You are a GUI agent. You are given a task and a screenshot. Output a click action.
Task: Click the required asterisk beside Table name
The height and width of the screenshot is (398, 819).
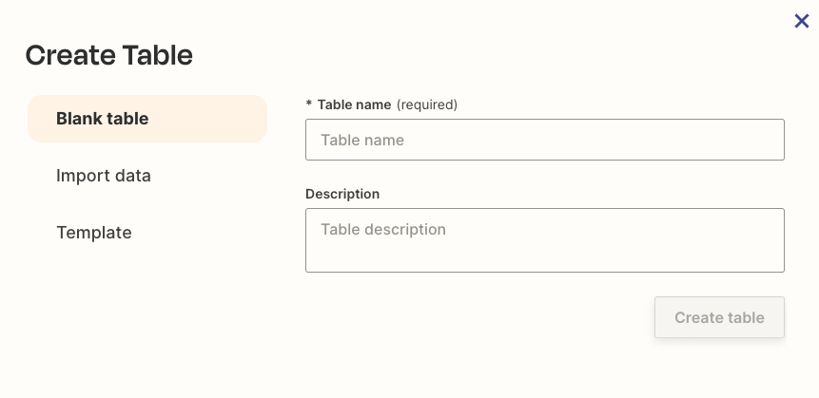click(309, 104)
